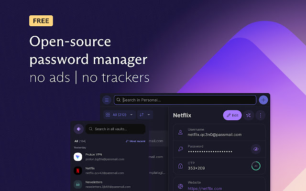The width and height of the screenshot is (306, 191).
Task: Open the Proton VPN login entry
Action: click(x=109, y=157)
